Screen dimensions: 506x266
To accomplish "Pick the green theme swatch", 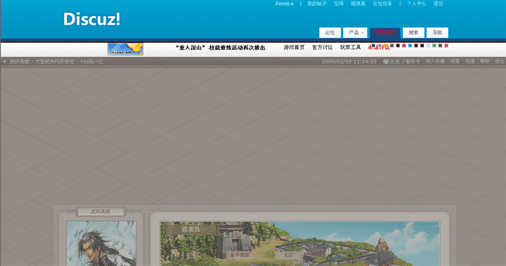I will click(x=434, y=45).
